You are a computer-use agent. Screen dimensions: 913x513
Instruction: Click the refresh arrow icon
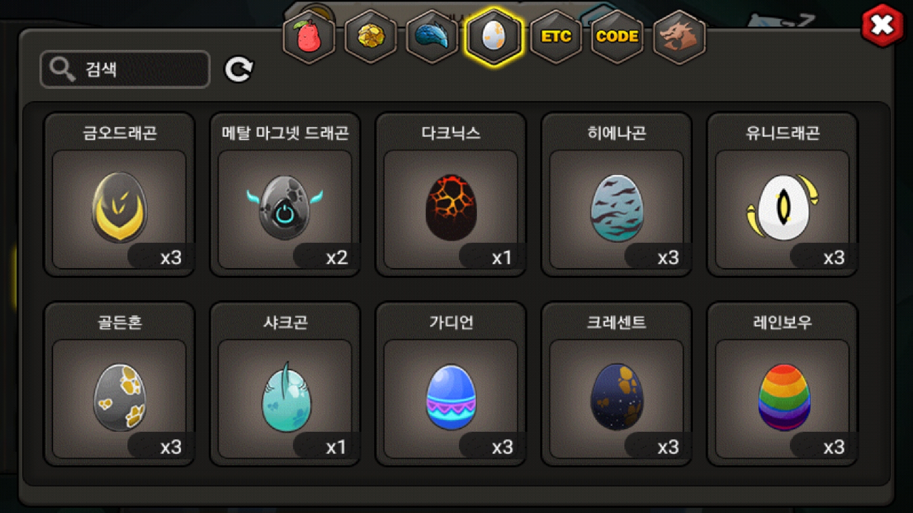point(239,70)
